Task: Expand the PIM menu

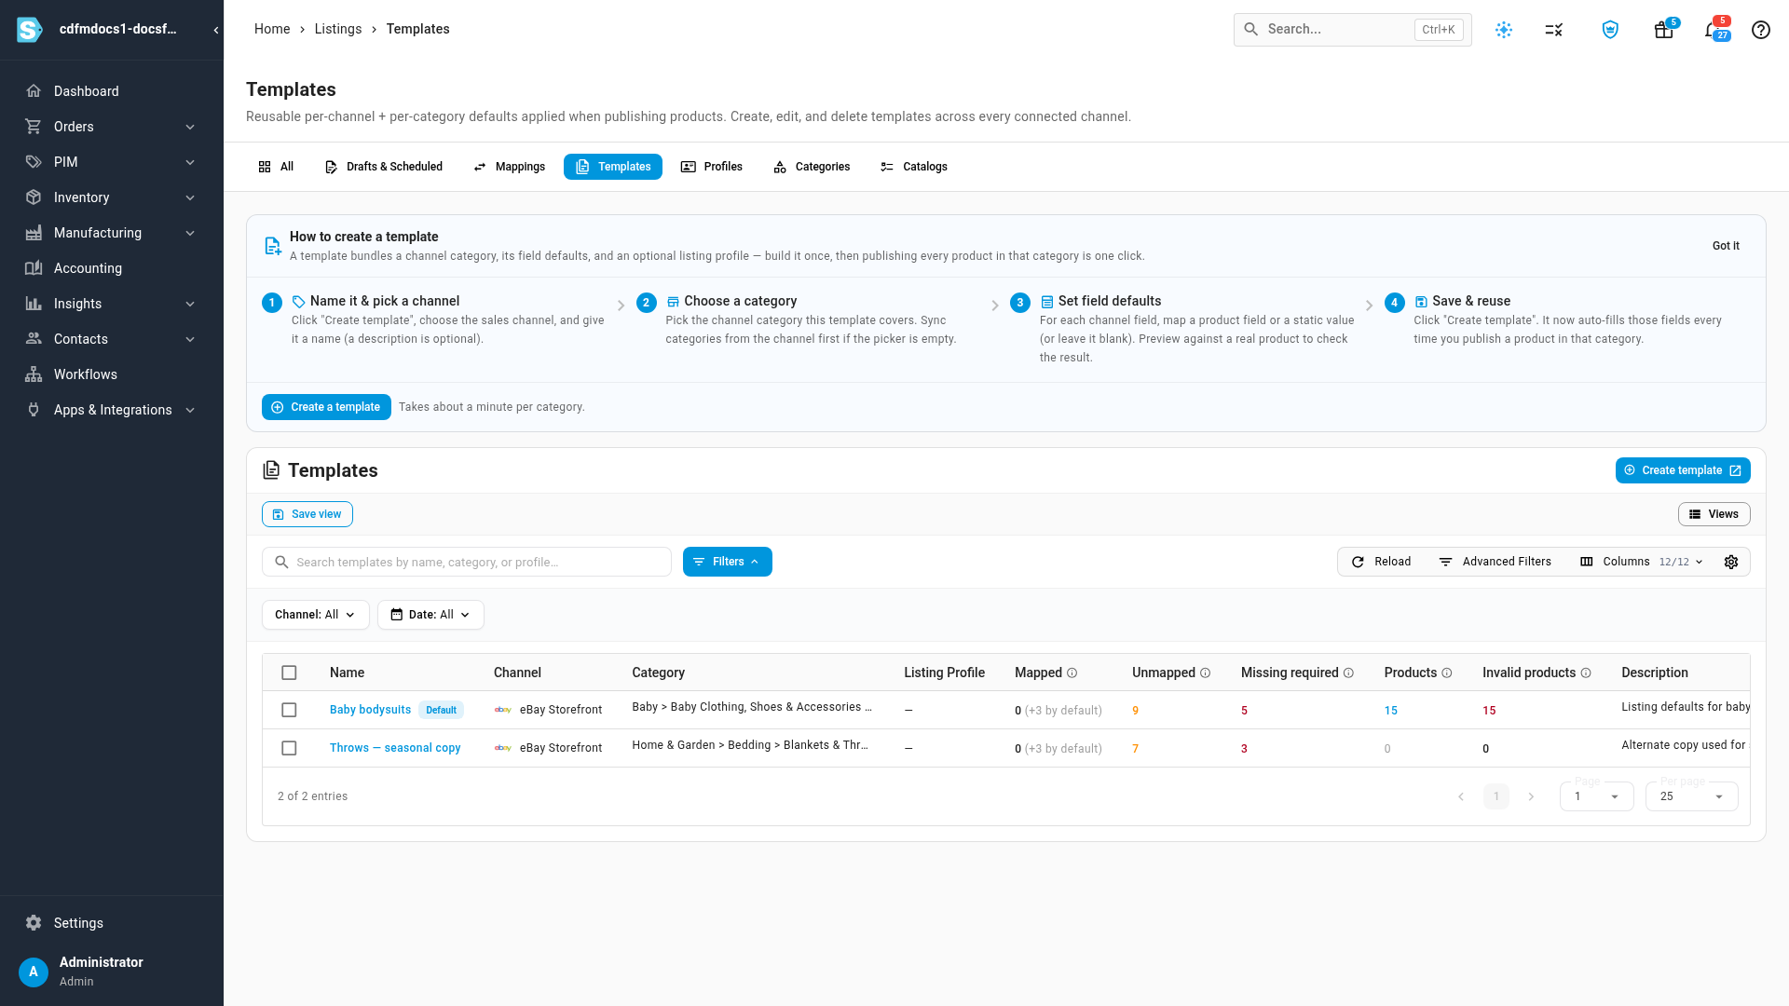Action: point(112,162)
